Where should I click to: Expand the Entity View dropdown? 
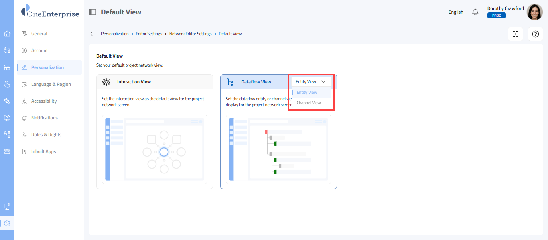311,81
